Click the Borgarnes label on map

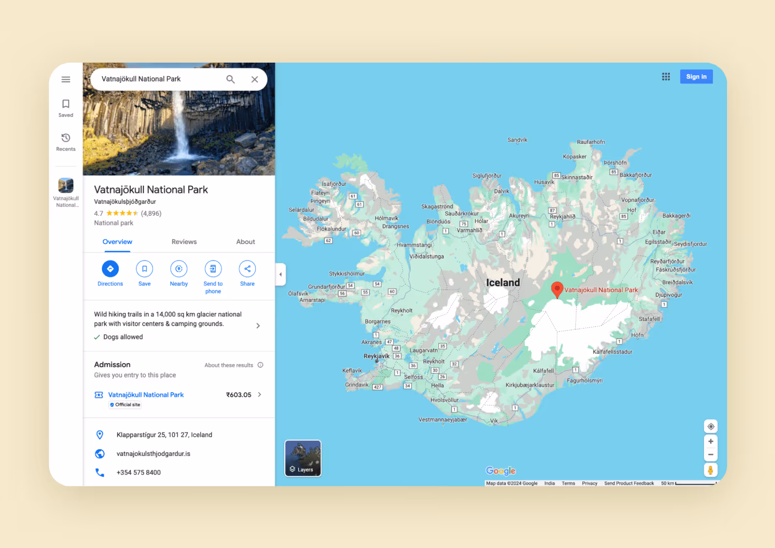click(x=378, y=321)
